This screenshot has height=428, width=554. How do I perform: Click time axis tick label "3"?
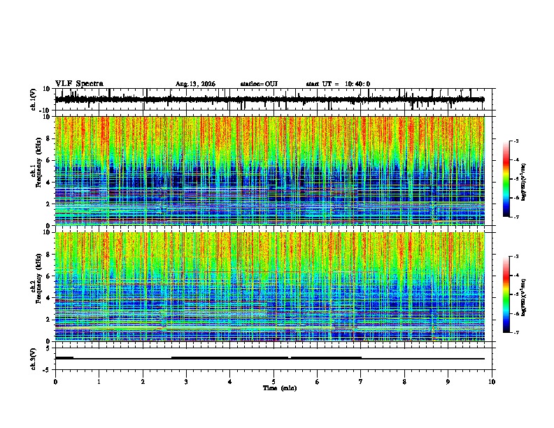tap(186, 382)
